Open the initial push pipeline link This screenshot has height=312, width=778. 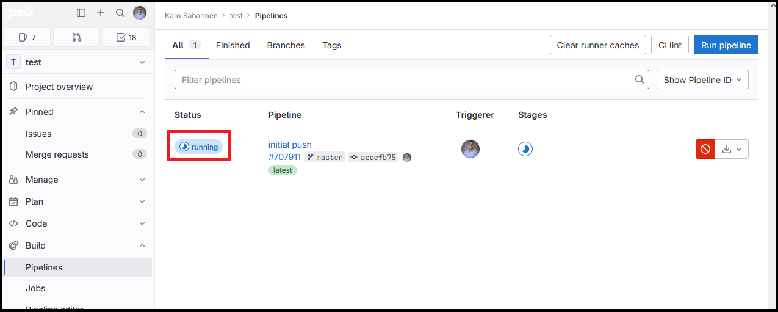(290, 145)
